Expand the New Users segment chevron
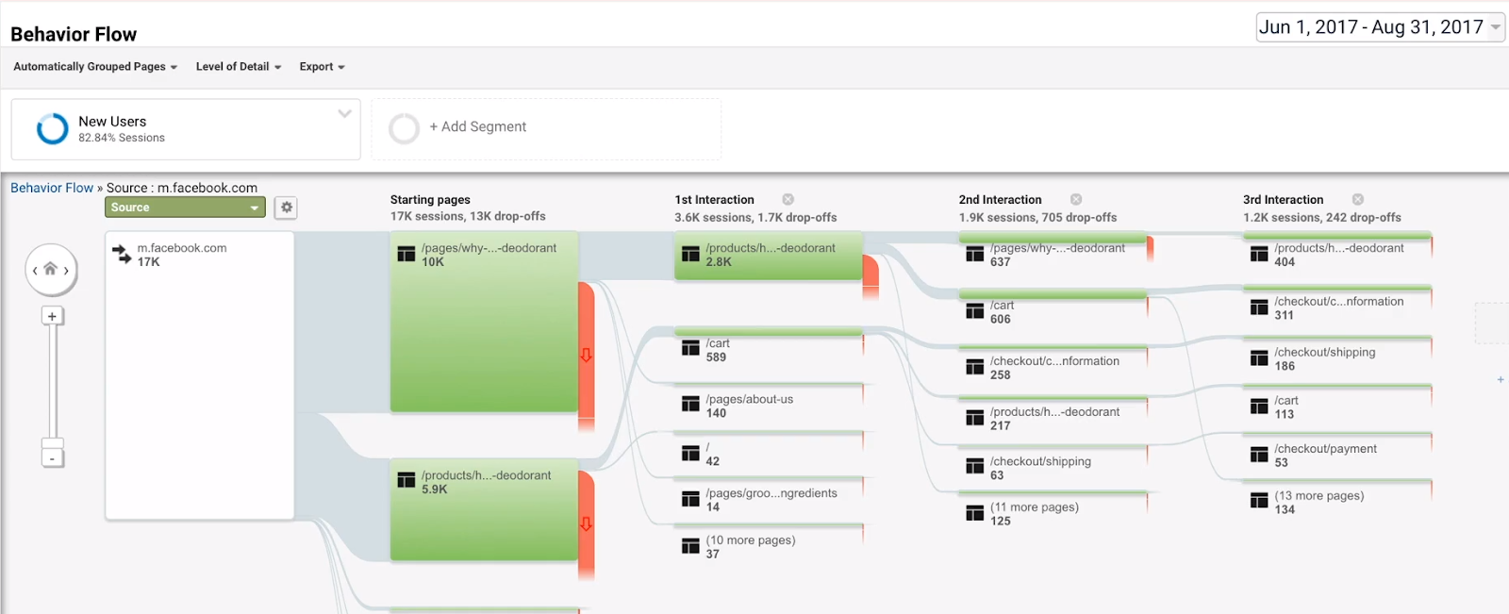1509x614 pixels. point(345,114)
